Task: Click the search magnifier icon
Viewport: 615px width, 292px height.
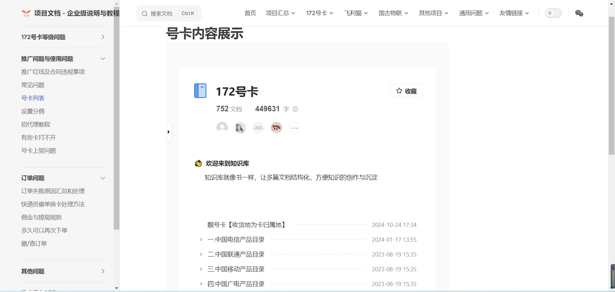Action: tap(144, 13)
